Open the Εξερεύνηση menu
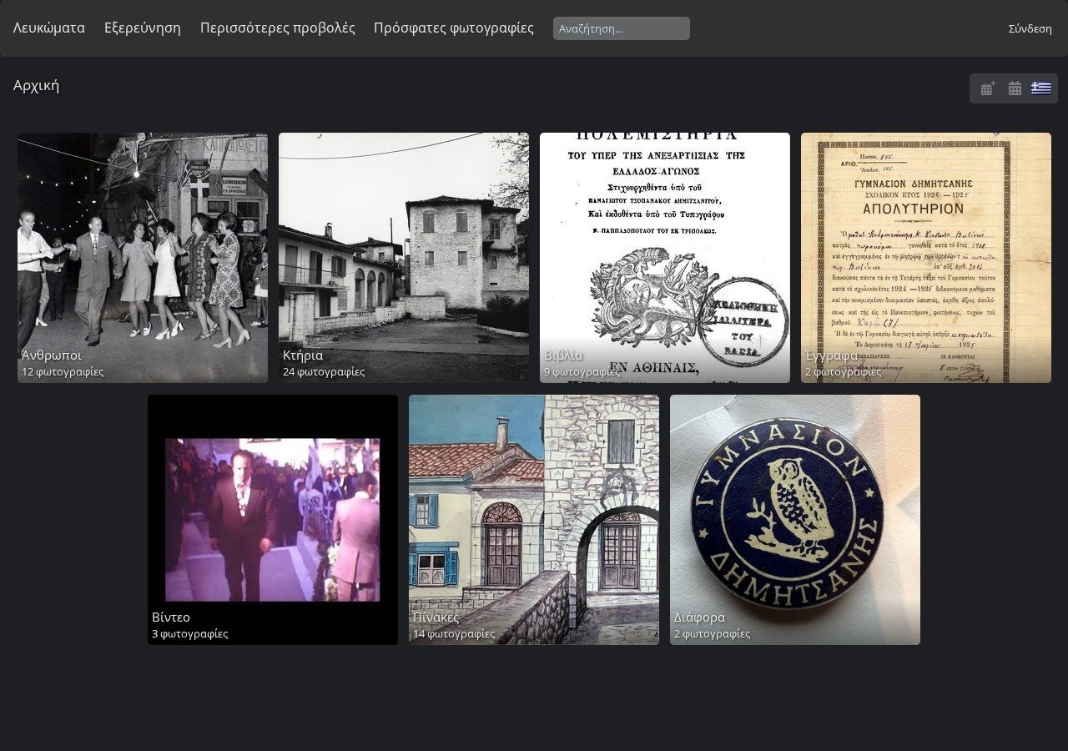 143,28
